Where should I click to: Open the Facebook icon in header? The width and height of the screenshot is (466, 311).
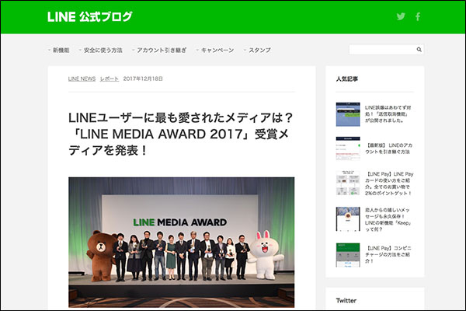click(x=417, y=16)
